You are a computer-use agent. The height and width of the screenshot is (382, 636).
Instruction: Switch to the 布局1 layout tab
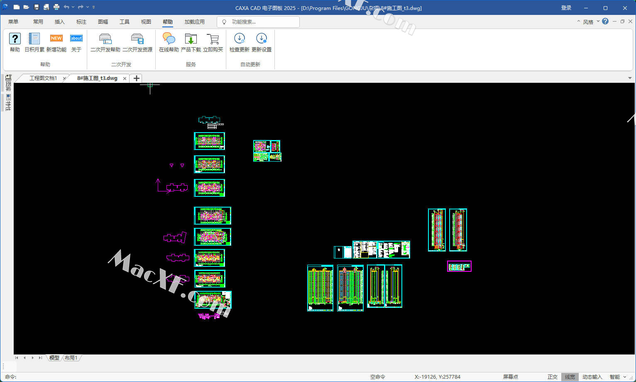coord(71,358)
